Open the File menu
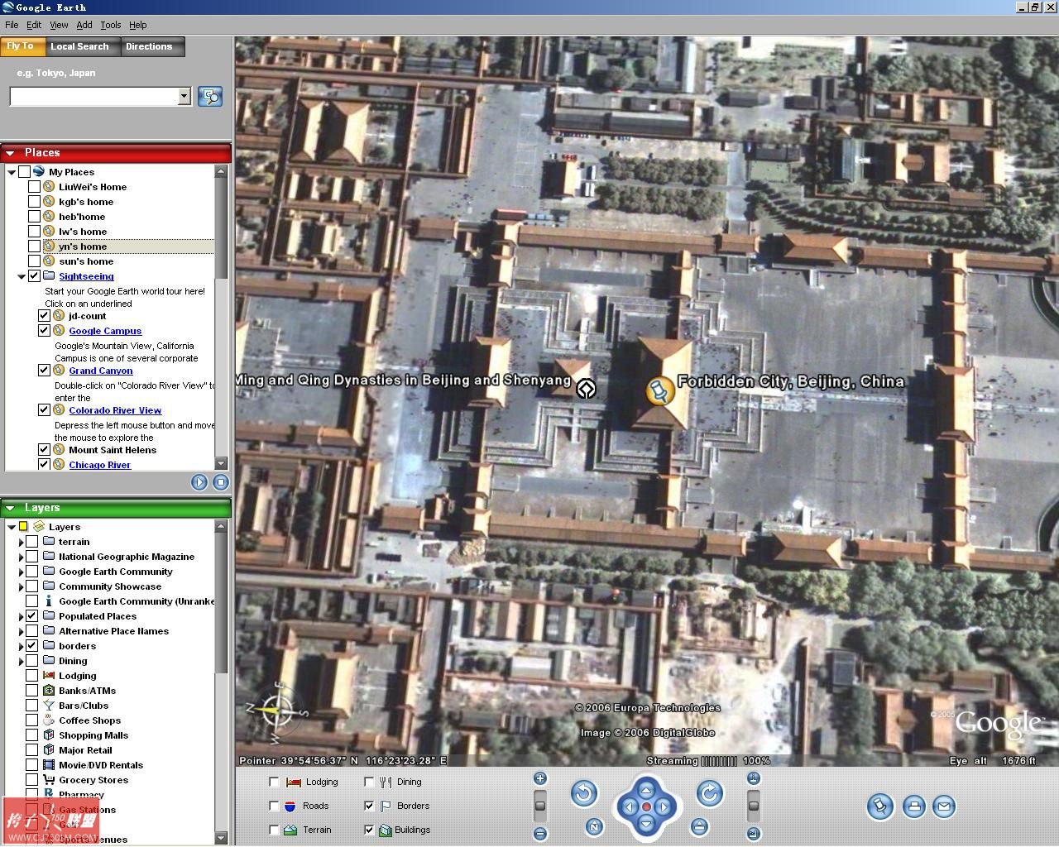The image size is (1059, 847). click(x=12, y=25)
